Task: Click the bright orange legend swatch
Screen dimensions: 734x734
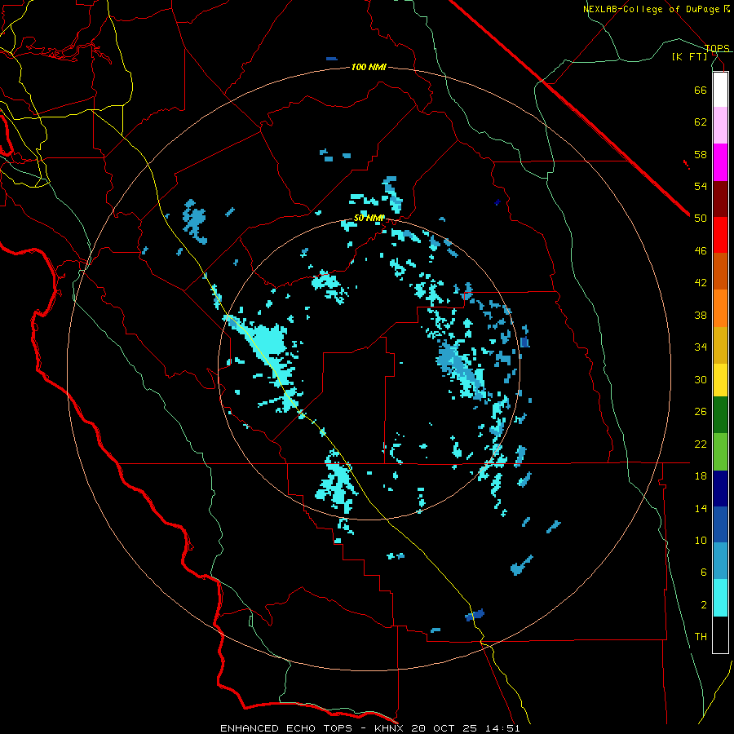Action: pyautogui.click(x=720, y=308)
